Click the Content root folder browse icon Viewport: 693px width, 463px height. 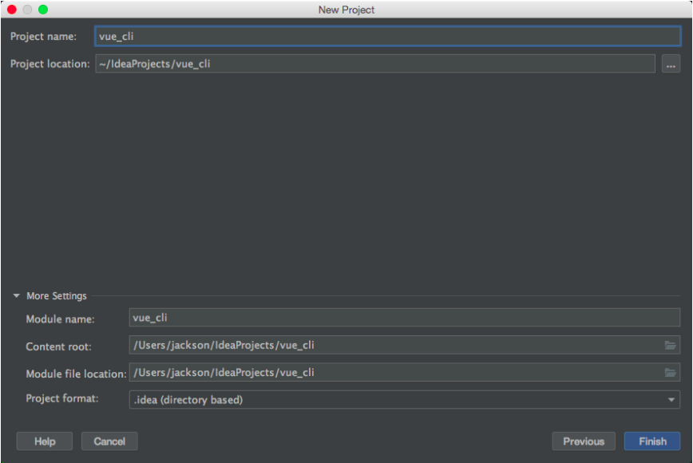[x=670, y=345]
